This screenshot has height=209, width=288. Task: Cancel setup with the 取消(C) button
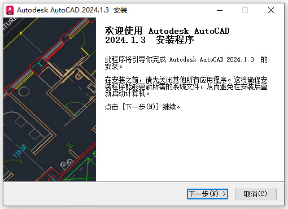256,194
